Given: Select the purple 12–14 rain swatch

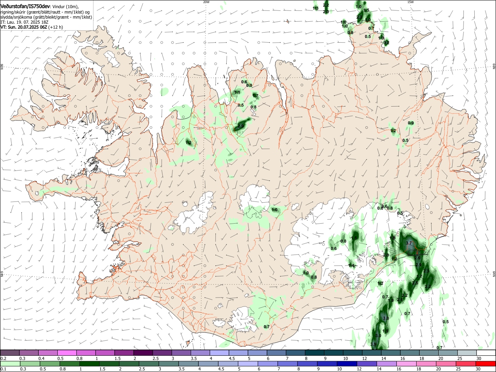Looking at the screenshot, I should pyautogui.click(x=367, y=363).
